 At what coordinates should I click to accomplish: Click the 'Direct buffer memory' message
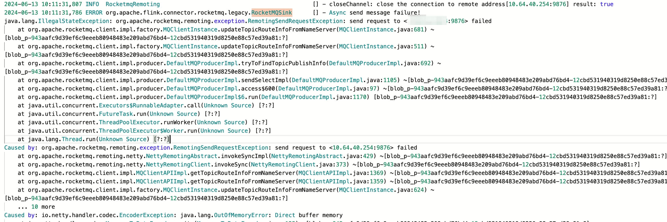point(309,215)
